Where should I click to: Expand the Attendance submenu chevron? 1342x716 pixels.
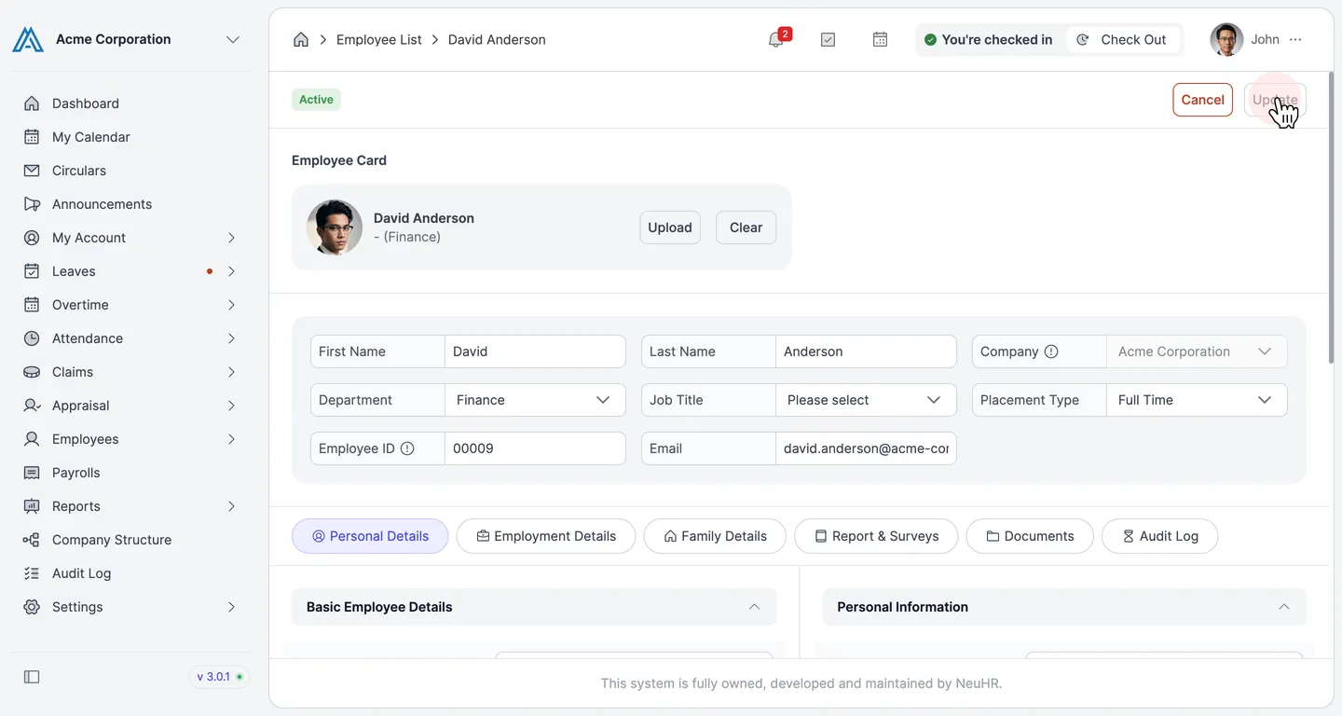pos(231,338)
